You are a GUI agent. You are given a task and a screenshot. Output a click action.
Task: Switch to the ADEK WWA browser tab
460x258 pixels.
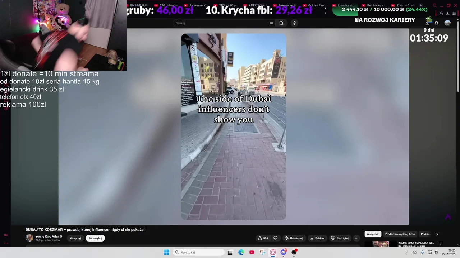point(256,5)
